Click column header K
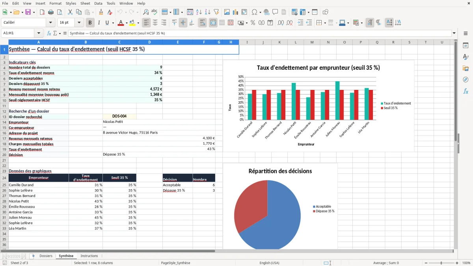Viewport: 473px width, 266px height. (x=279, y=42)
